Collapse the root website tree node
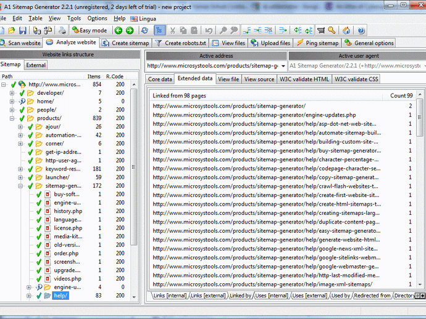This screenshot has width=426, height=319. pyautogui.click(x=4, y=84)
